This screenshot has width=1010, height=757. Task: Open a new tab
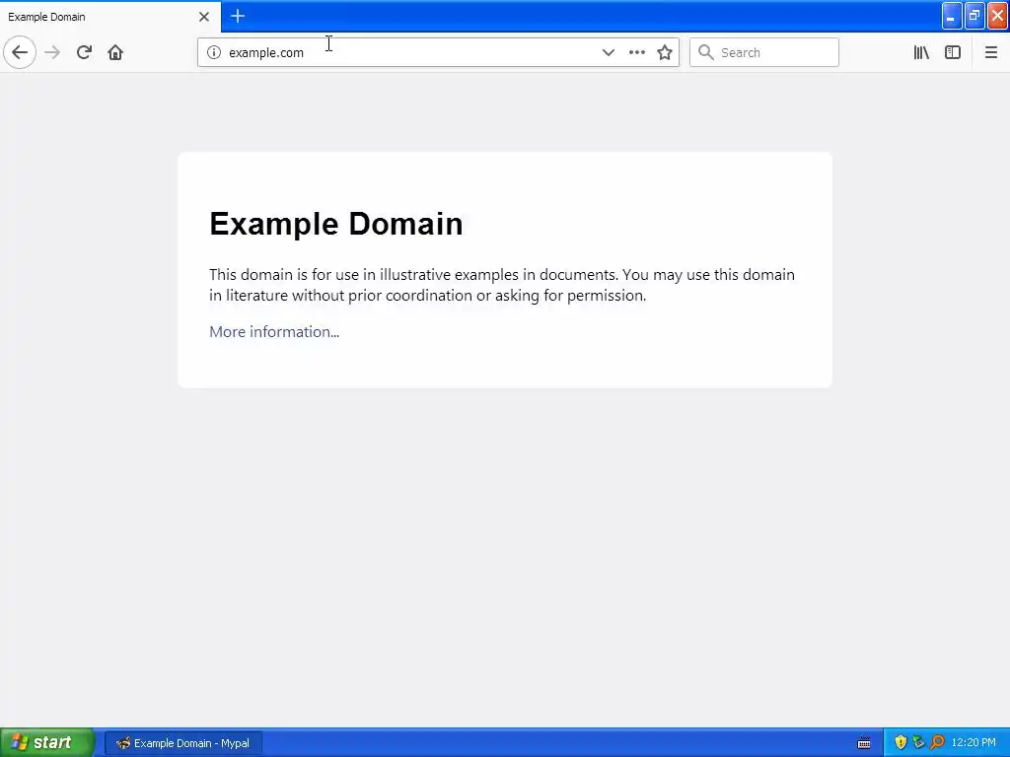click(x=238, y=16)
